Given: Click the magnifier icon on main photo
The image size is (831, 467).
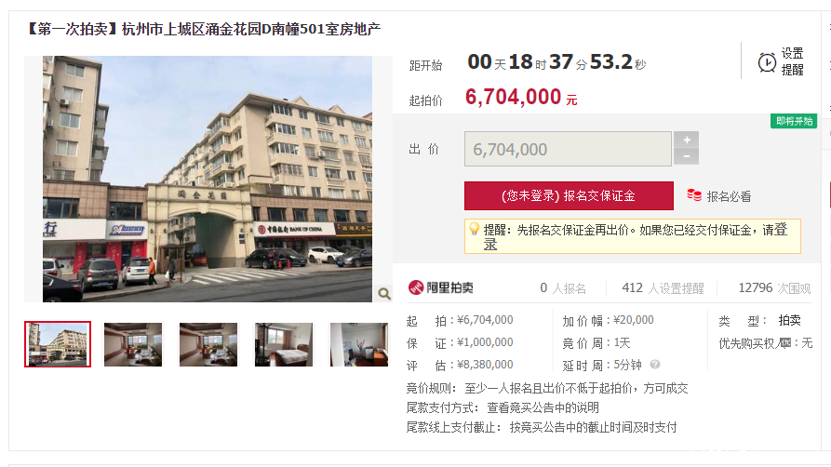Looking at the screenshot, I should coord(384,294).
